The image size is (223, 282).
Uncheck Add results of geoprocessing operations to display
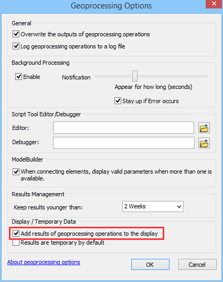16,234
